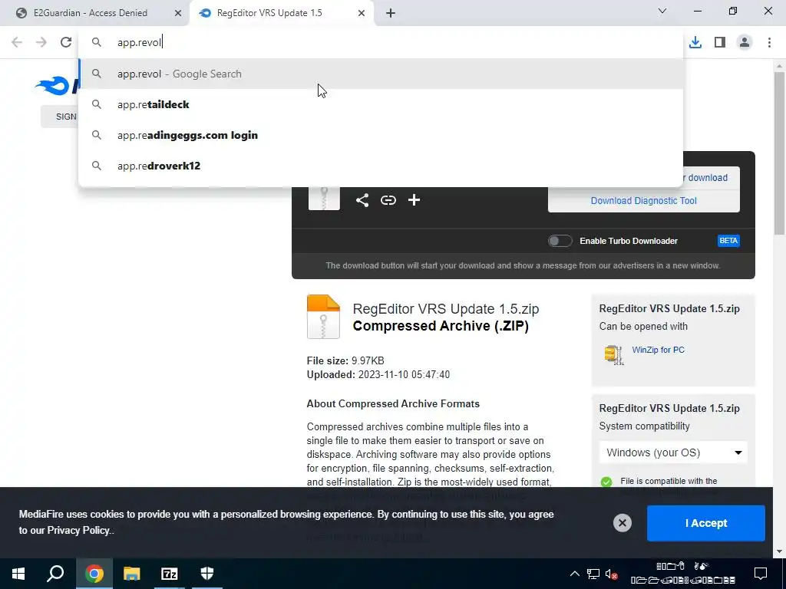This screenshot has height=589, width=786.
Task: Click the I Accept cookies button
Action: (x=706, y=523)
